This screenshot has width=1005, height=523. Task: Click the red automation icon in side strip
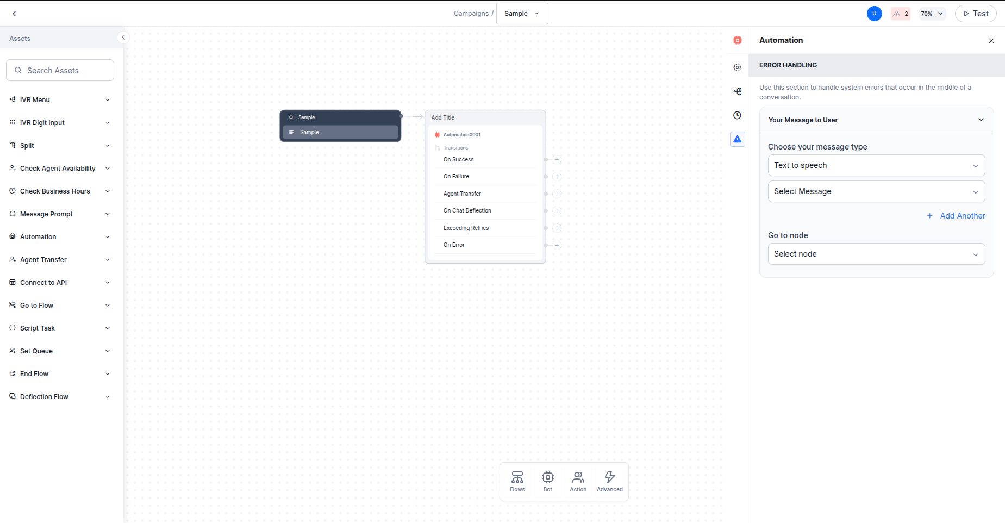click(737, 40)
